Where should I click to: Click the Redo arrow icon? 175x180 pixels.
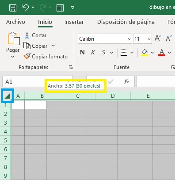click(x=43, y=8)
